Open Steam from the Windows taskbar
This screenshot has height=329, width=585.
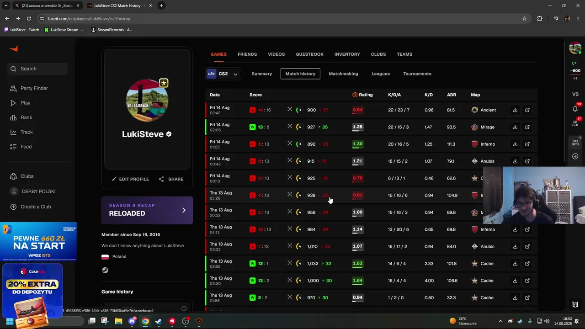tap(159, 321)
